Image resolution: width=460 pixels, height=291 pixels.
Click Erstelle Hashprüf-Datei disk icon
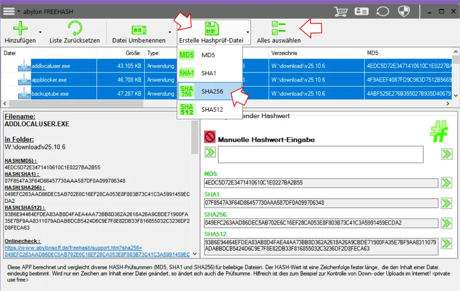(x=212, y=29)
